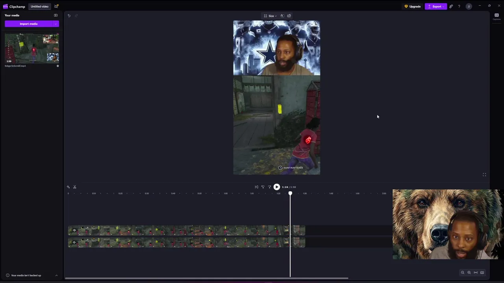This screenshot has width=504, height=283.
Task: Click the gameplay footage in the preview
Action: 276,125
